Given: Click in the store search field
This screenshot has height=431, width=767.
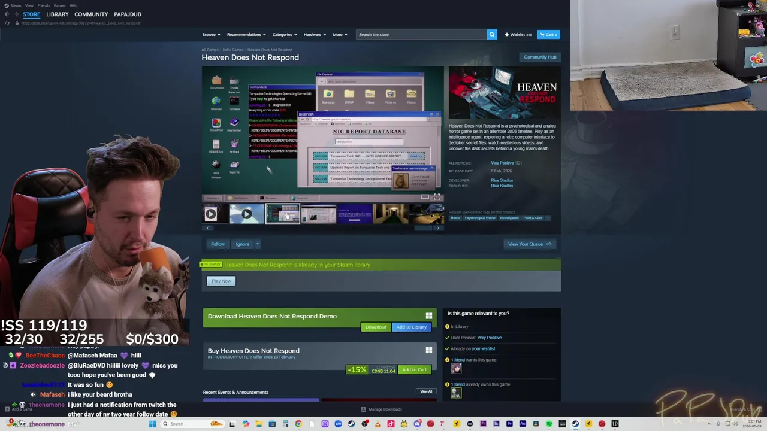Looking at the screenshot, I should click(x=421, y=34).
